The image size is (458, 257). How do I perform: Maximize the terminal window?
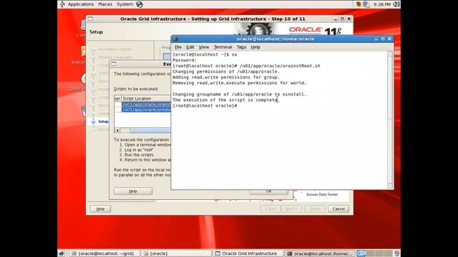click(383, 39)
